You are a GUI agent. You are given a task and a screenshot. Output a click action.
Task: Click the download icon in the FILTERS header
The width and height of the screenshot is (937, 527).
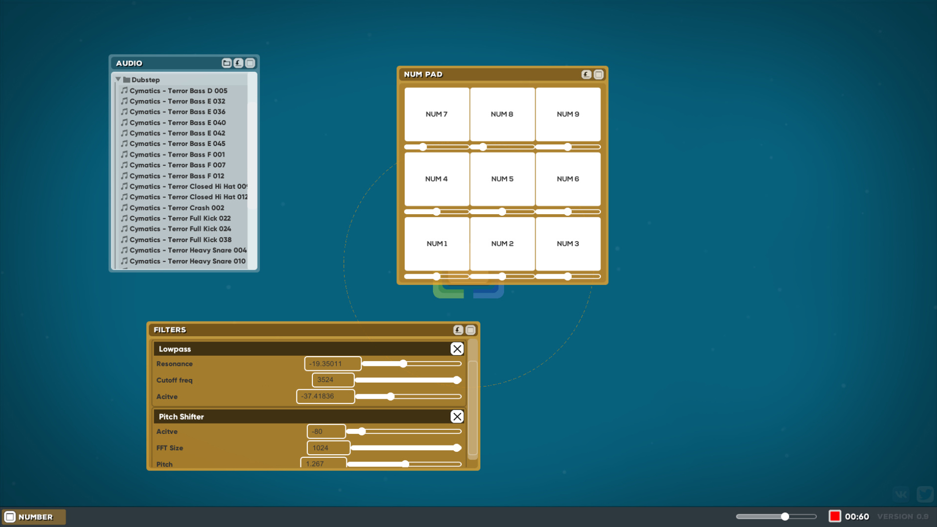(458, 330)
